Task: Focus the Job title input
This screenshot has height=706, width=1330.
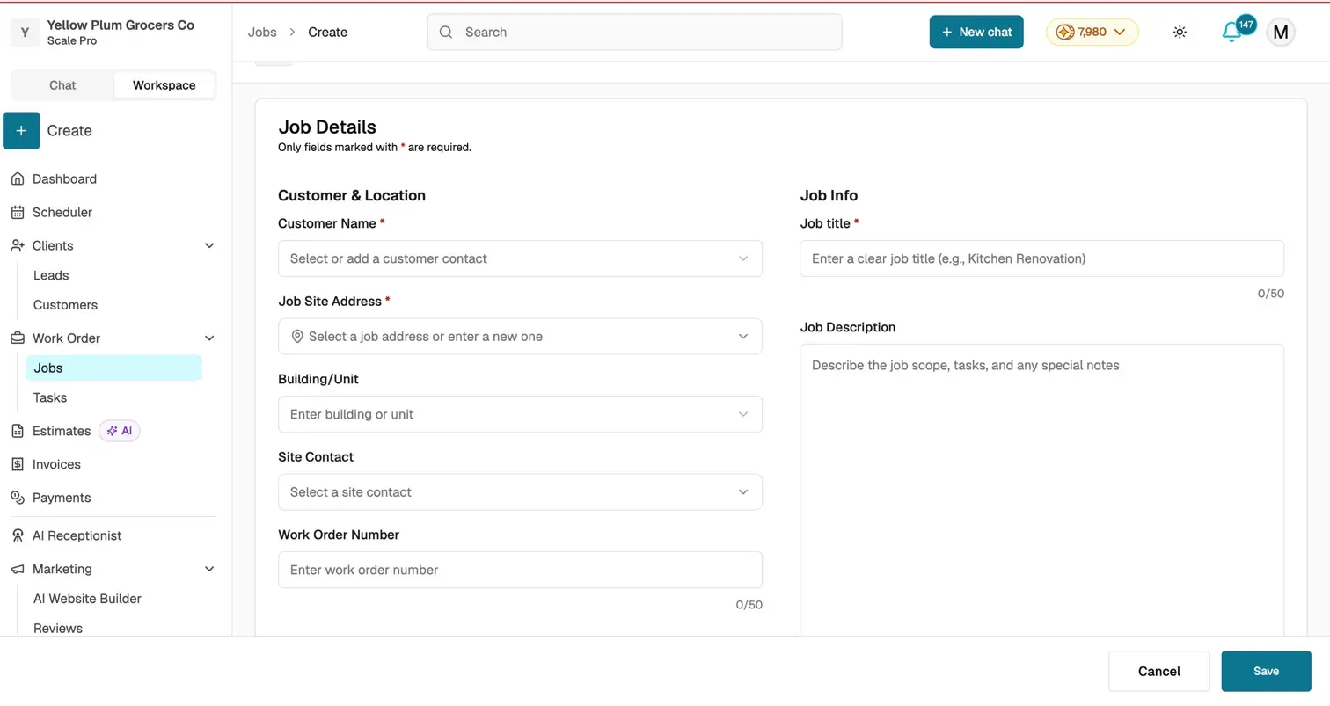Action: coord(1041,259)
